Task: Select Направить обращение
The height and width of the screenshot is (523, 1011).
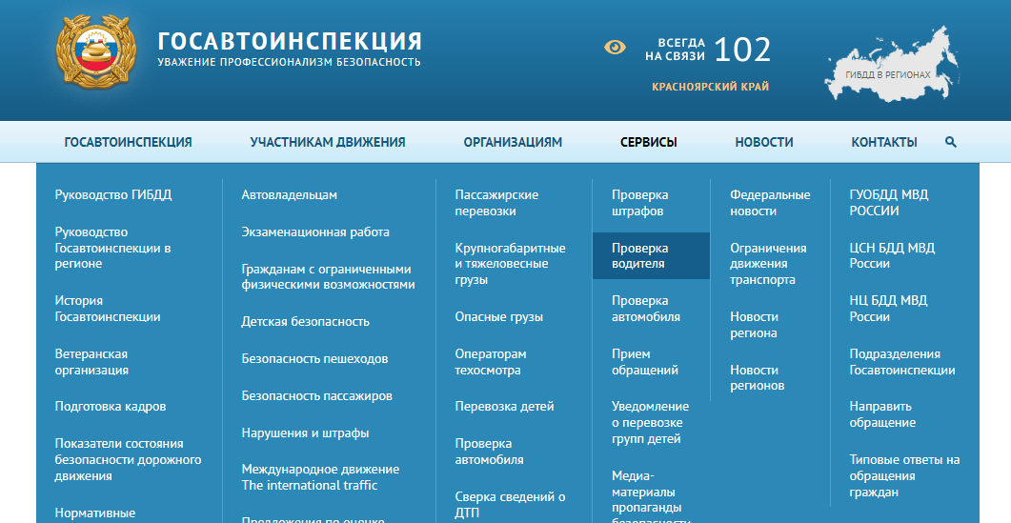Action: point(882,414)
